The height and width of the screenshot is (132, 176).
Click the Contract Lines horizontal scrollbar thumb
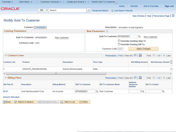56,74
